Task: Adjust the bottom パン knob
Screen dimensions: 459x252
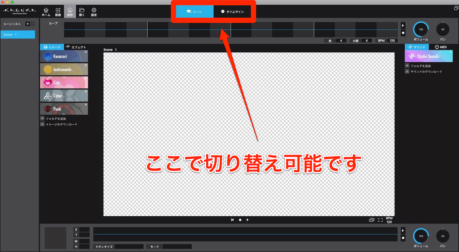Action: [443, 236]
